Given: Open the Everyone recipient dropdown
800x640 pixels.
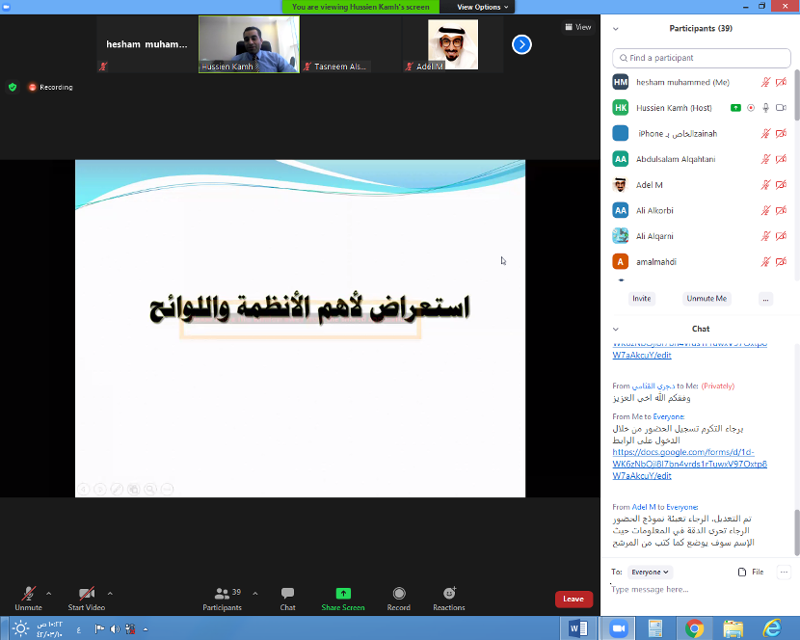Looking at the screenshot, I should pyautogui.click(x=651, y=572).
